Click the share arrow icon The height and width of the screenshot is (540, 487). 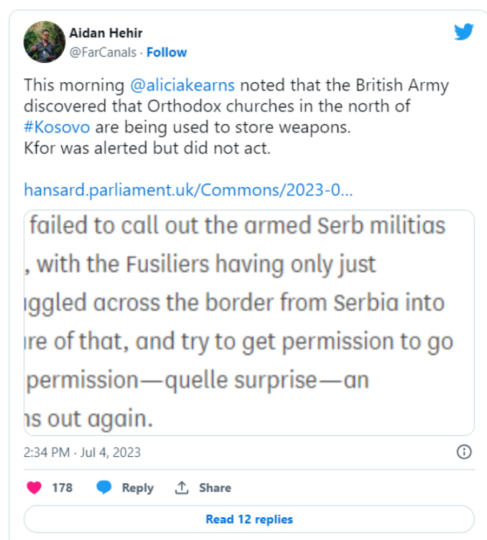[181, 488]
